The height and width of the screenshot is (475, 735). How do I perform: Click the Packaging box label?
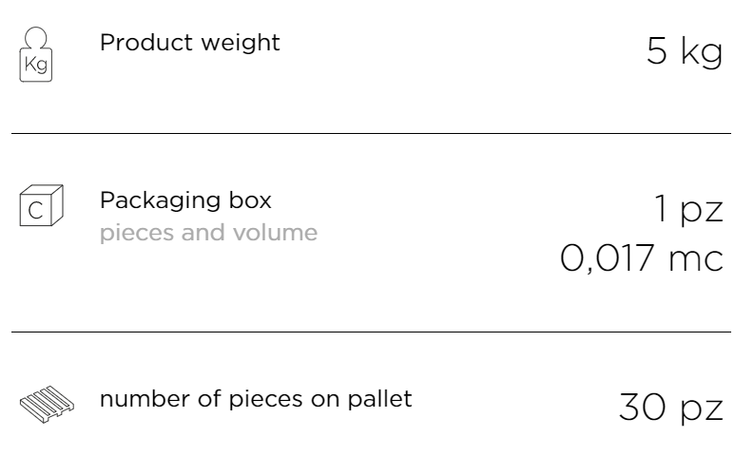pos(185,201)
